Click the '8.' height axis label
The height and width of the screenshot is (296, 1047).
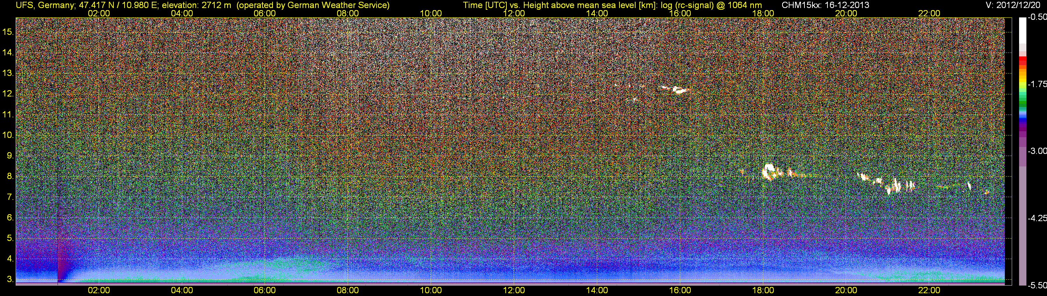pyautogui.click(x=10, y=177)
